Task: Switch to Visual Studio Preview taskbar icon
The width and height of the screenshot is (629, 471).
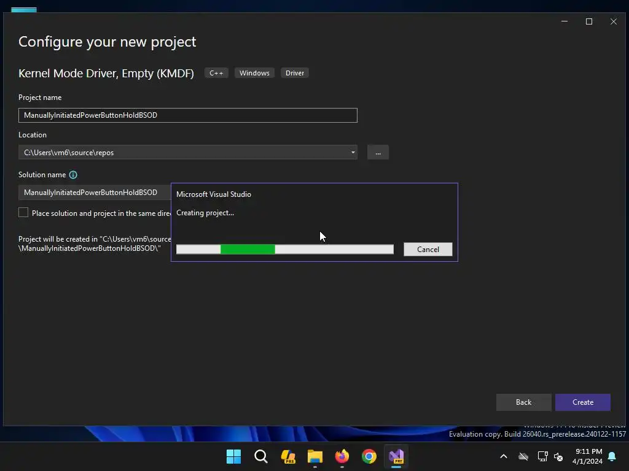Action: pyautogui.click(x=396, y=456)
